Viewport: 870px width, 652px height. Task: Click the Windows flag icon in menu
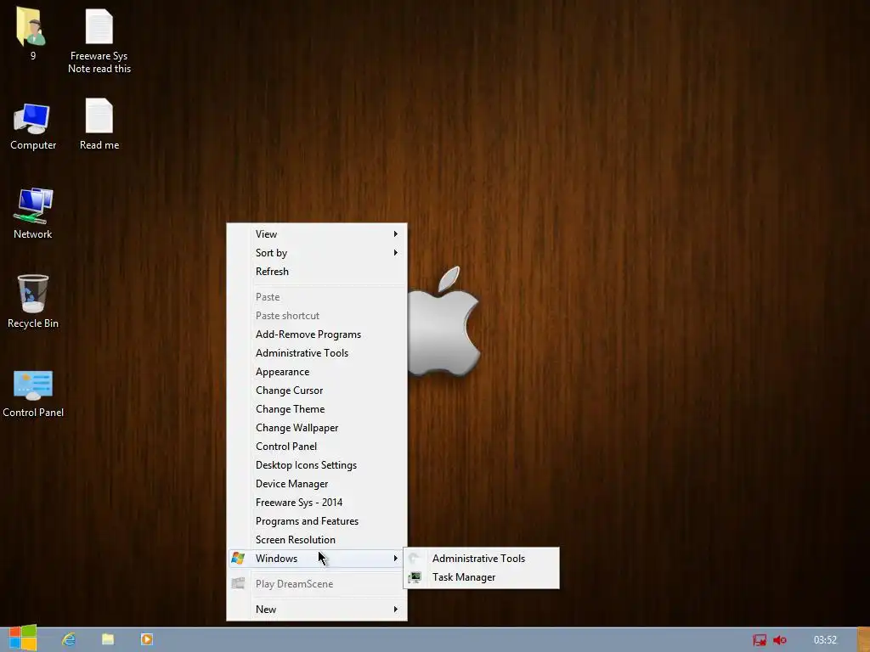[x=238, y=559]
